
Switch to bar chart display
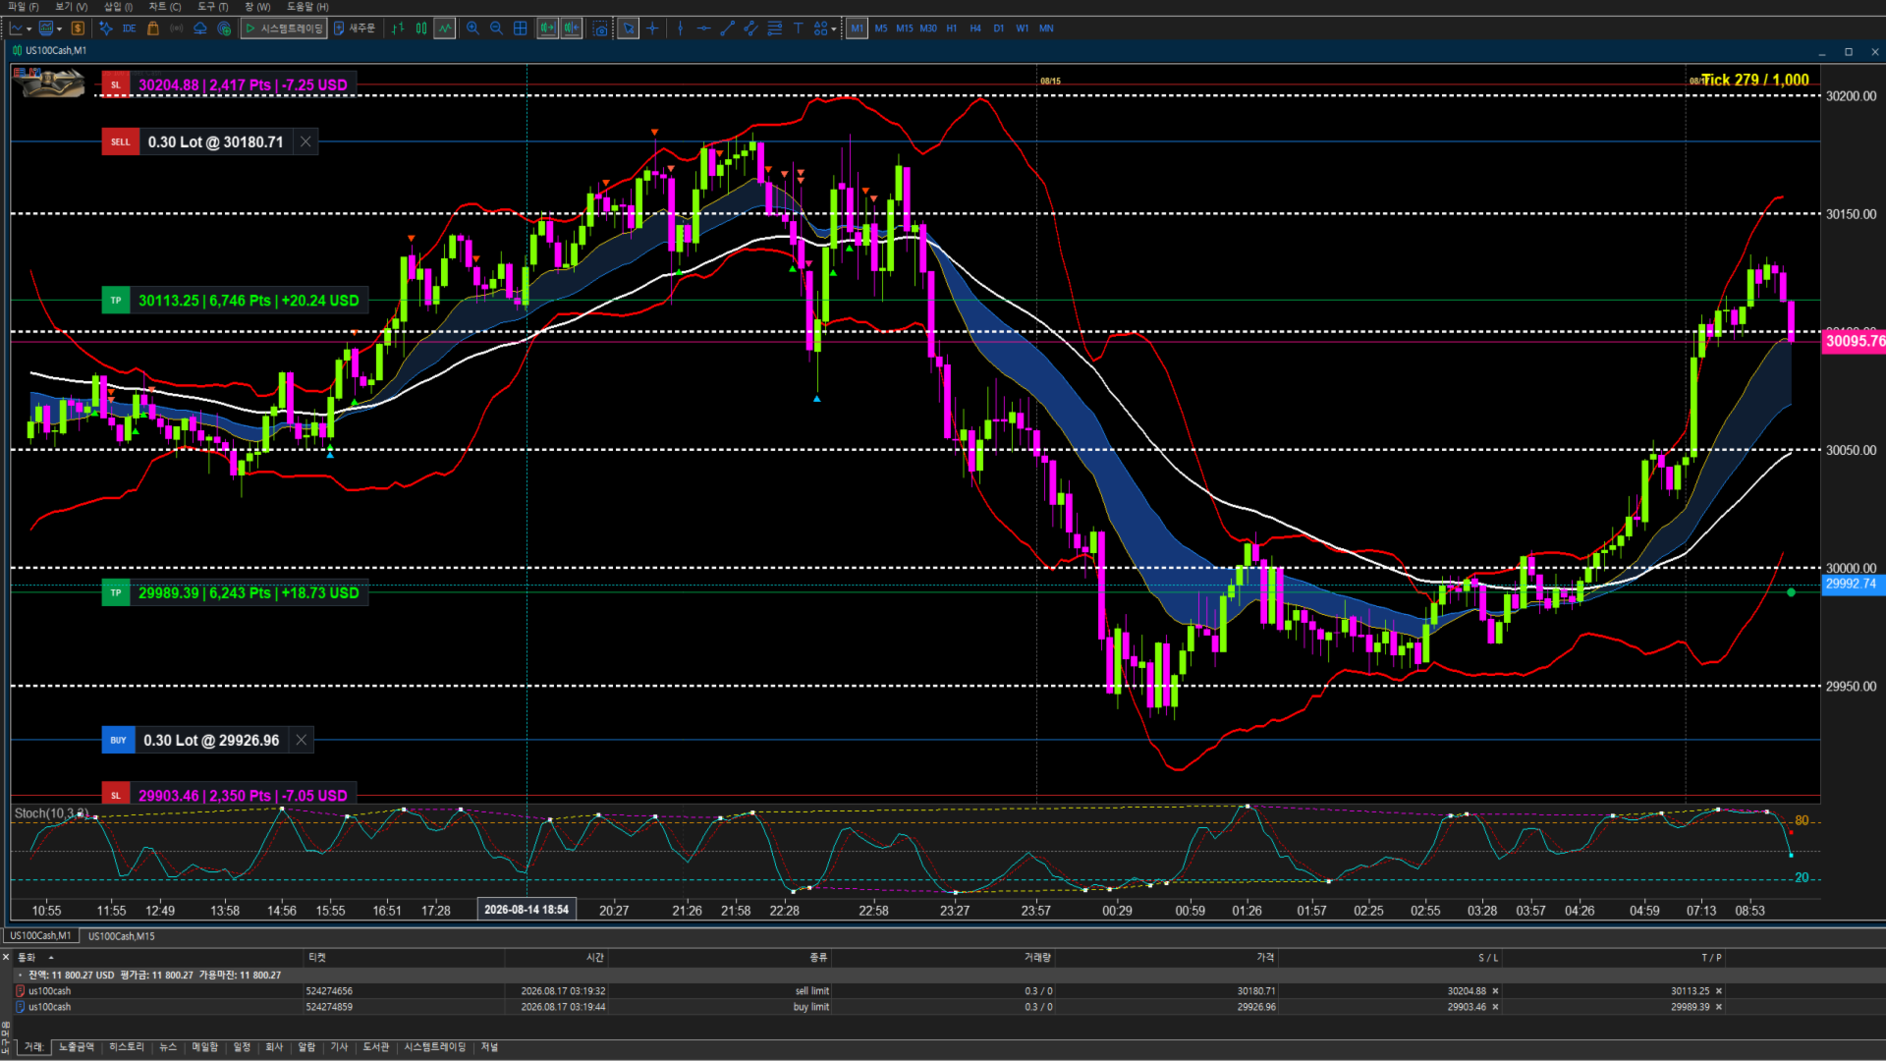click(x=398, y=28)
